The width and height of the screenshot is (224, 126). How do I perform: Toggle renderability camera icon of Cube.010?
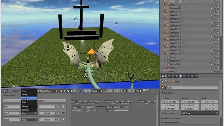218,40
